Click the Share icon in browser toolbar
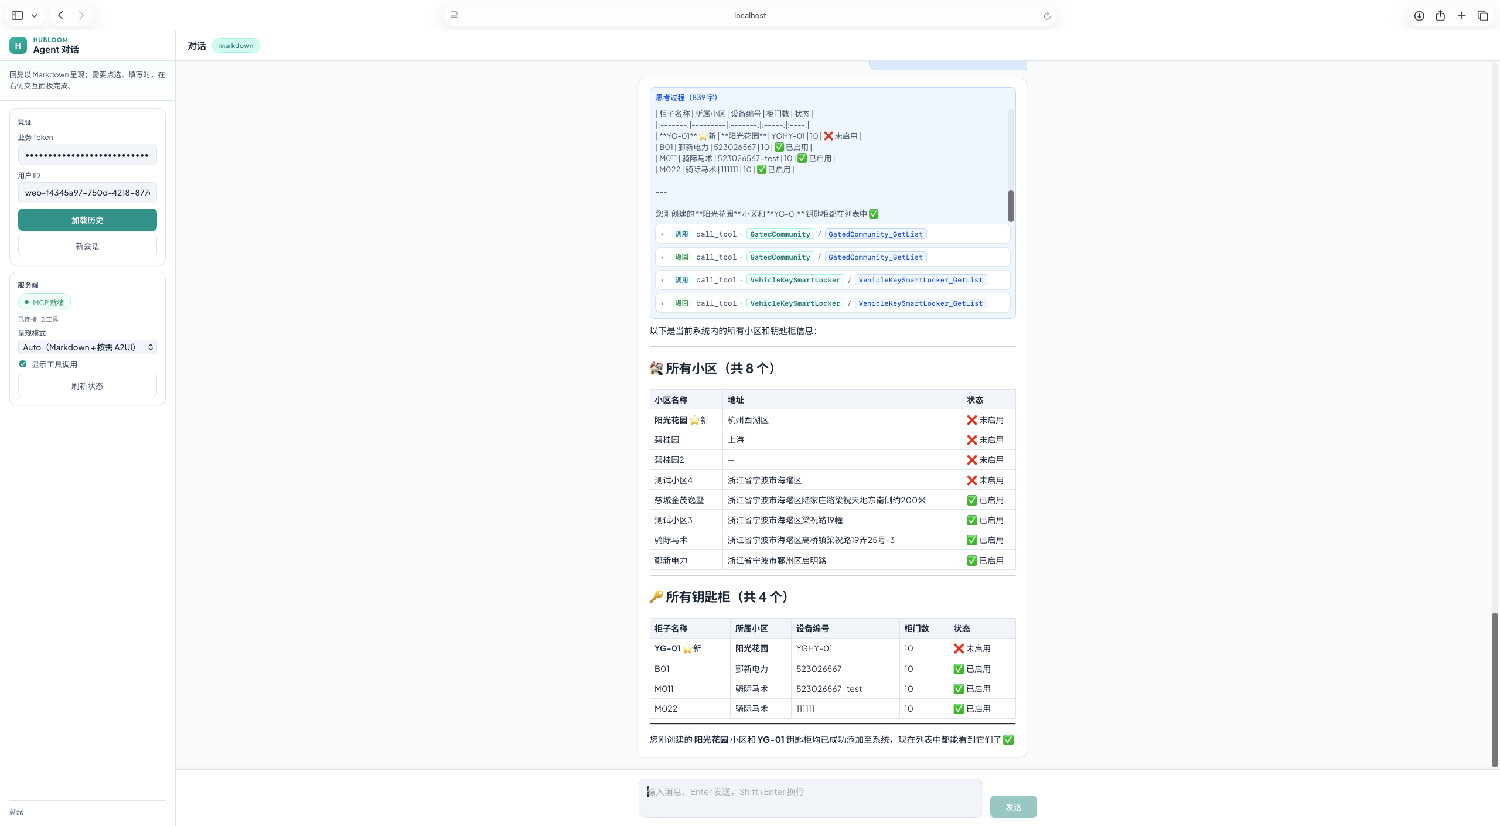Viewport: 1500px width, 826px height. click(1440, 15)
